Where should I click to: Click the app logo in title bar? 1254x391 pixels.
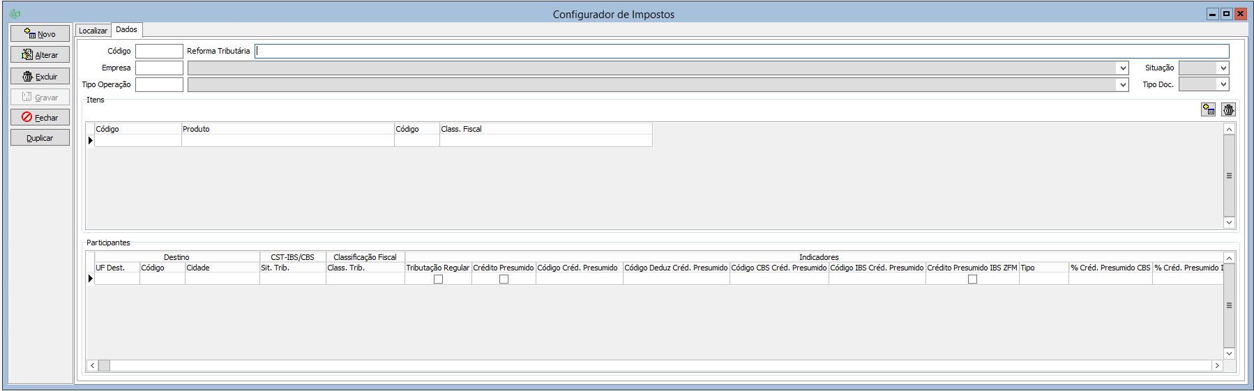coord(15,14)
